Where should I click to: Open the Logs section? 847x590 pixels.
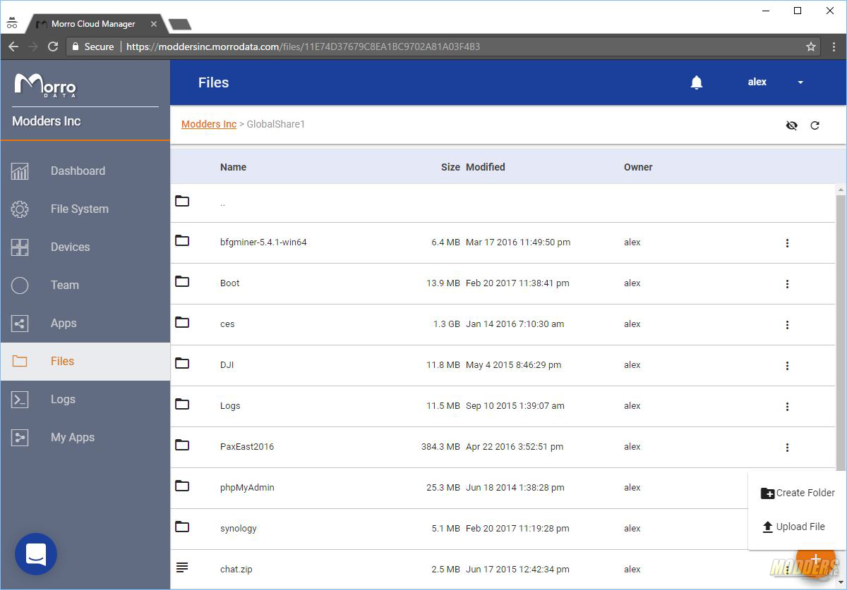85,399
